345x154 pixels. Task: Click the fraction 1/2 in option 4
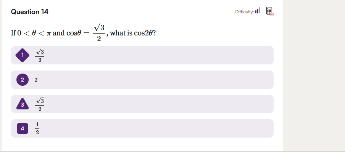[37, 128]
